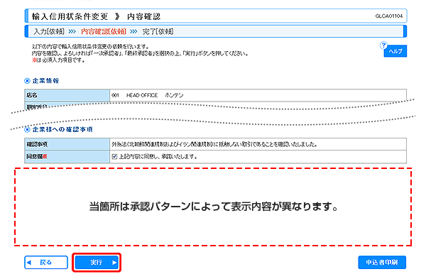The height and width of the screenshot is (279, 426).
Task: Select the 完了[依頼] step
Action: [x=158, y=31]
